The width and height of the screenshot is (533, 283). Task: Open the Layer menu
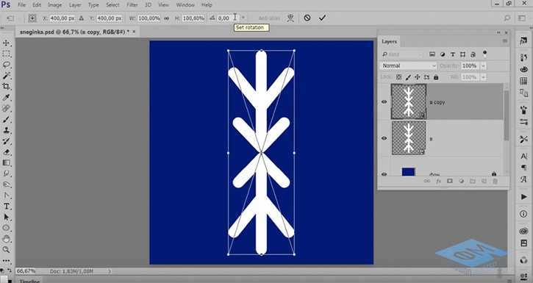(x=75, y=5)
